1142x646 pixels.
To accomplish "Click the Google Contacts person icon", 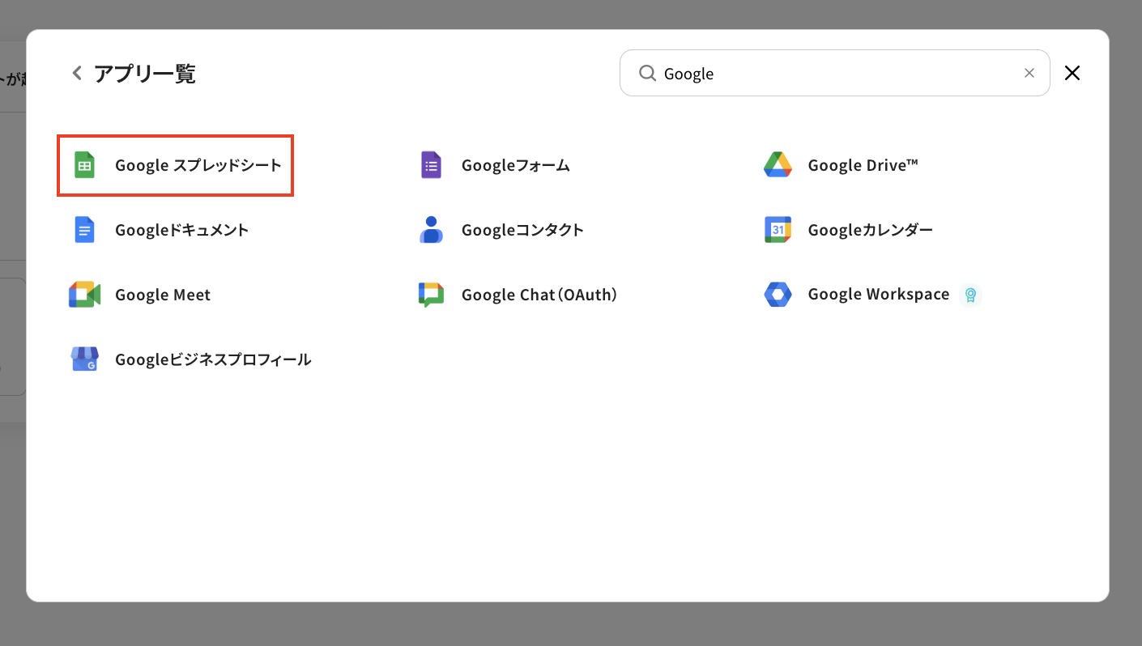I will (x=431, y=230).
